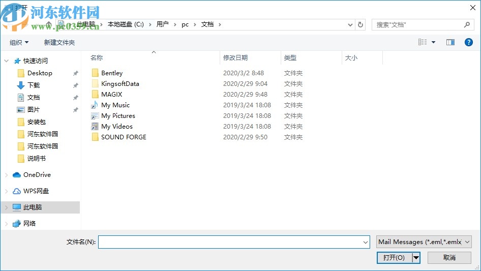Click the My Videos film icon
481x271 pixels.
tap(95, 127)
